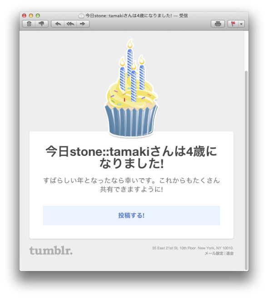Image resolution: width=268 pixels, height=298 pixels.
Task: Click the birthday cupcake image
Action: (x=131, y=88)
